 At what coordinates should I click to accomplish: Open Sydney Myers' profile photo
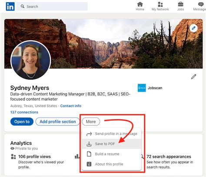30,60
